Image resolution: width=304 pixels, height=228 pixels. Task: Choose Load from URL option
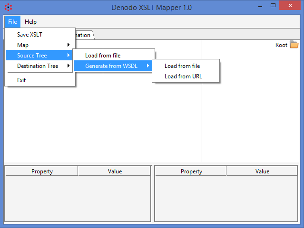click(x=186, y=76)
